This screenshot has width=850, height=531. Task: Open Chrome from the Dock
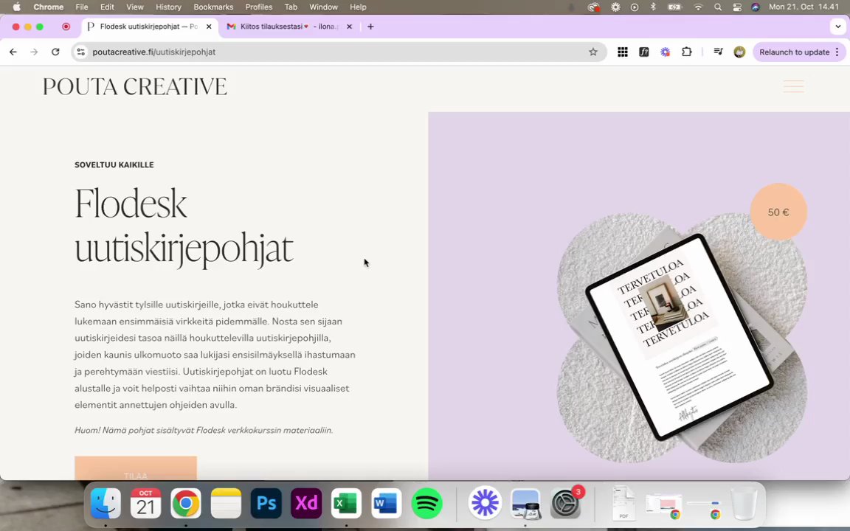[x=186, y=504]
